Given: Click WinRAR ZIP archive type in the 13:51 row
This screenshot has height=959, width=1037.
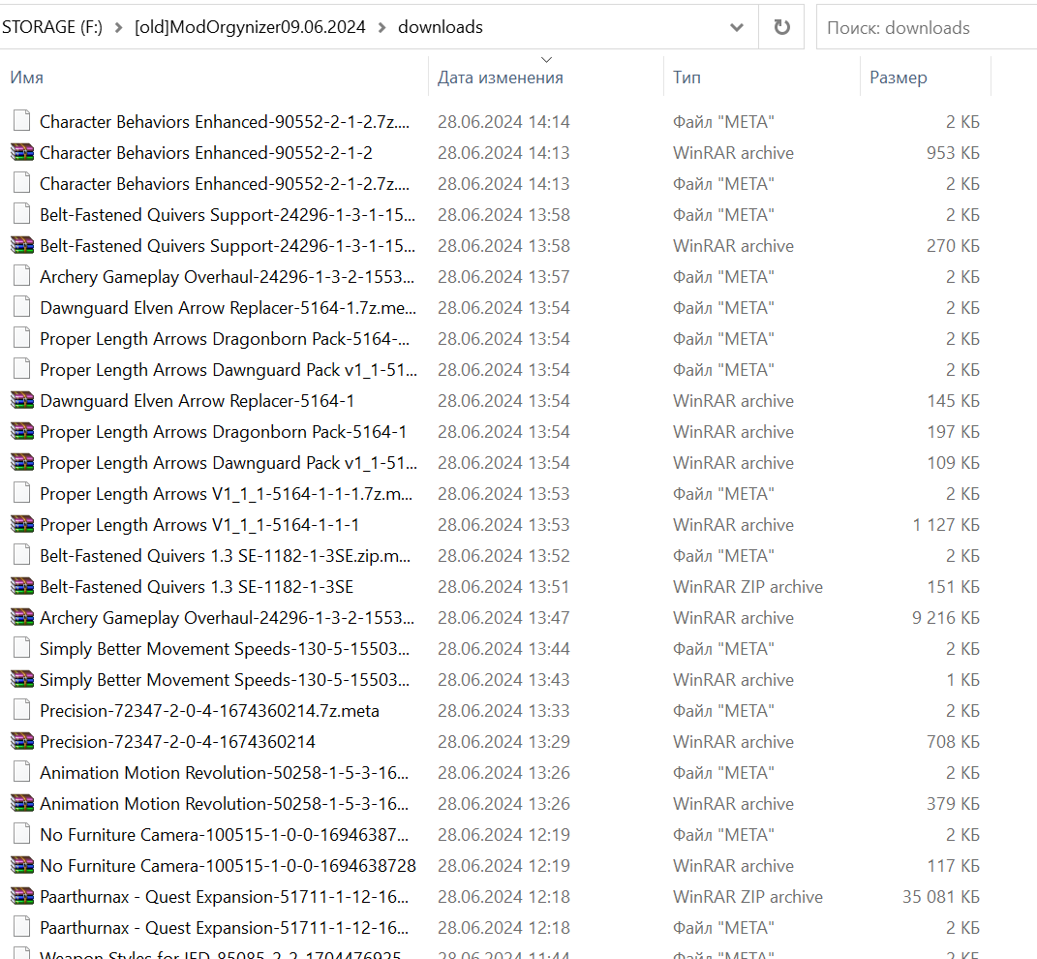Looking at the screenshot, I should (748, 586).
